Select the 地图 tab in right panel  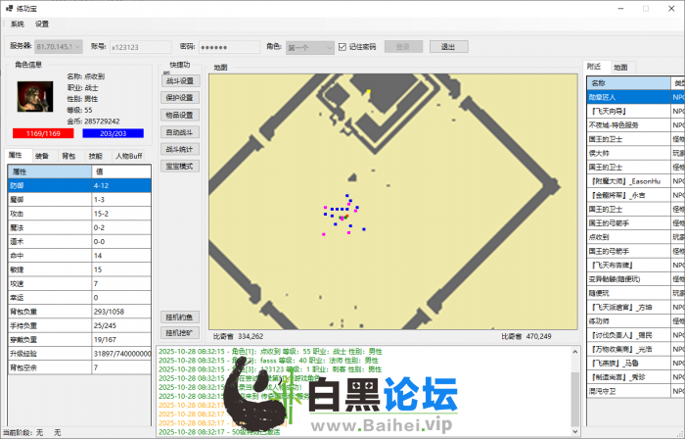point(620,68)
